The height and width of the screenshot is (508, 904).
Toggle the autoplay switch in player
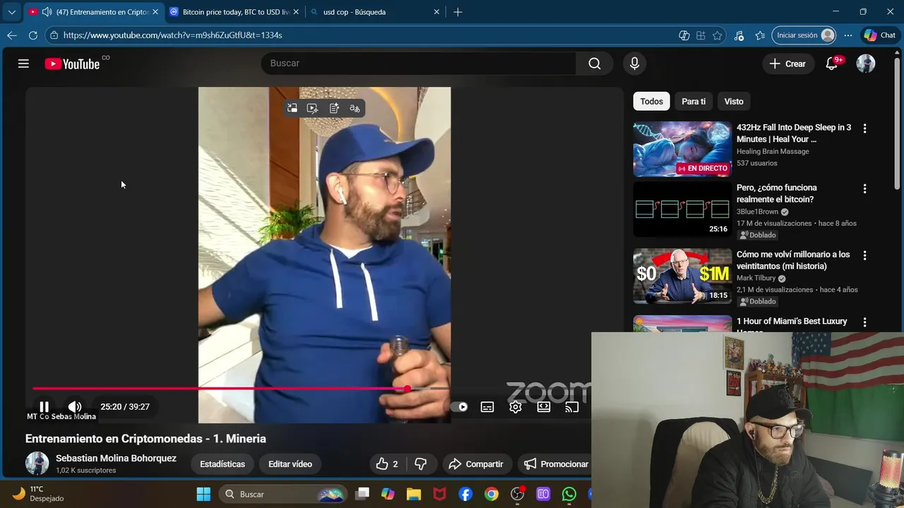pos(460,406)
